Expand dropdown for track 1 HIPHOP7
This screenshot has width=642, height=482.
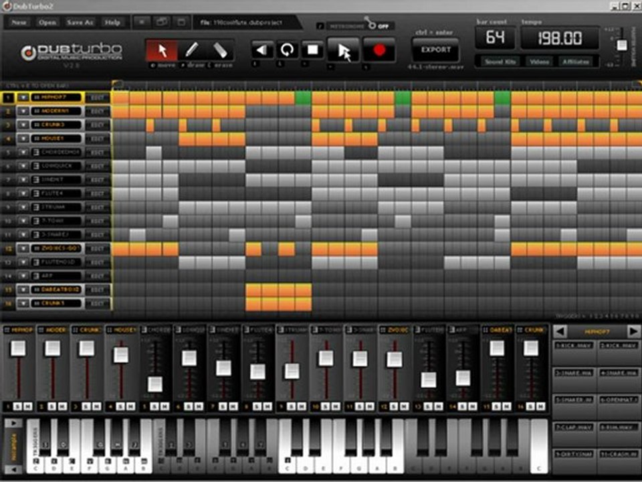[23, 98]
